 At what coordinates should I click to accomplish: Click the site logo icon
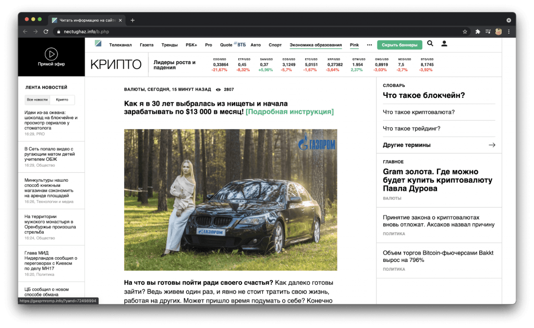pyautogui.click(x=98, y=44)
